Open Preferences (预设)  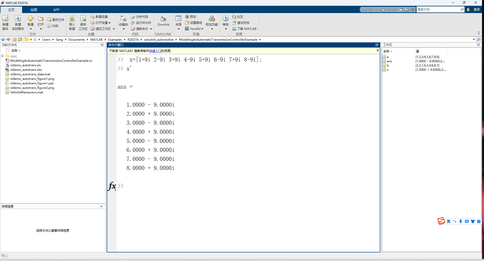[x=191, y=17]
